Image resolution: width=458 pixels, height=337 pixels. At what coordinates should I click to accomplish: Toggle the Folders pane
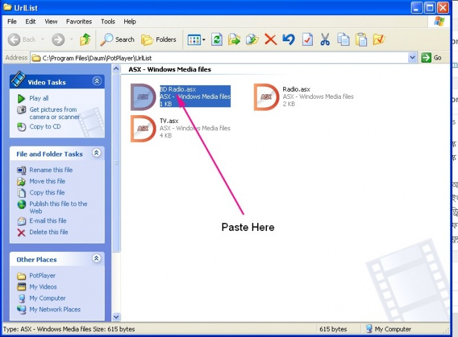[x=159, y=39]
